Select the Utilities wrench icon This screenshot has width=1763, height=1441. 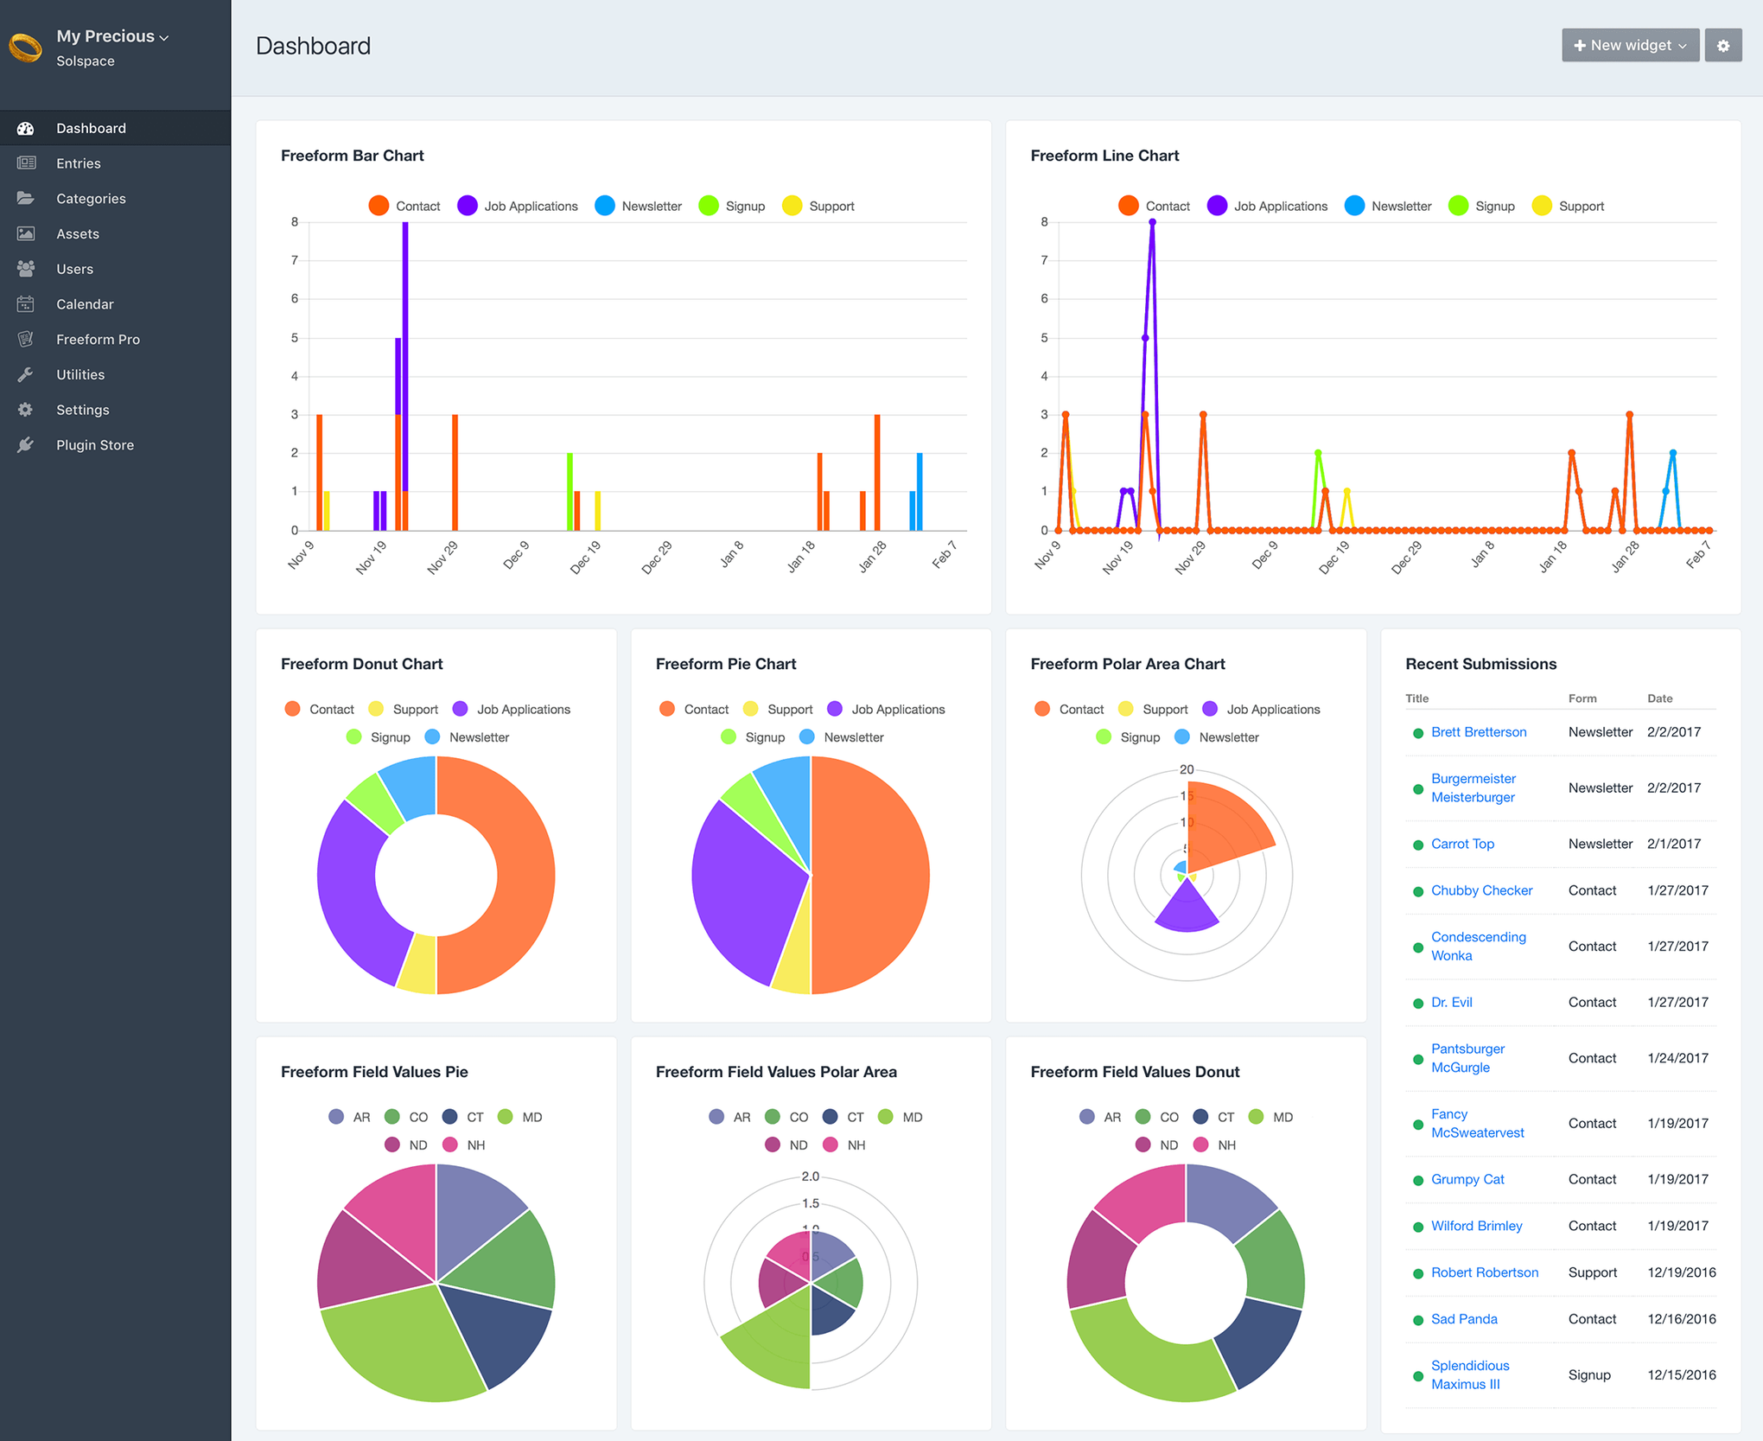pos(25,374)
